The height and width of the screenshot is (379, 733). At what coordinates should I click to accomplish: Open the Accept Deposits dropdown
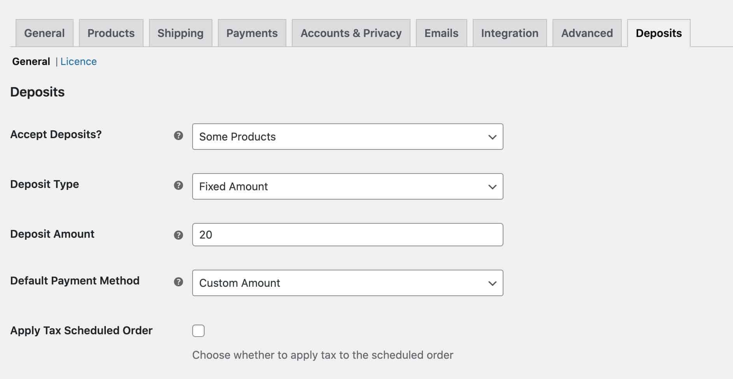[347, 137]
